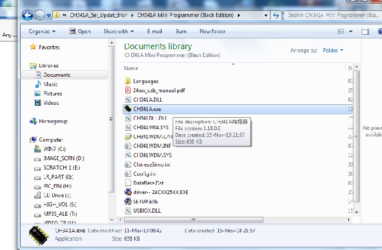382x250 pixels.
Task: Click the CH341A Mini Programmer breadcrumb
Action: point(186,15)
